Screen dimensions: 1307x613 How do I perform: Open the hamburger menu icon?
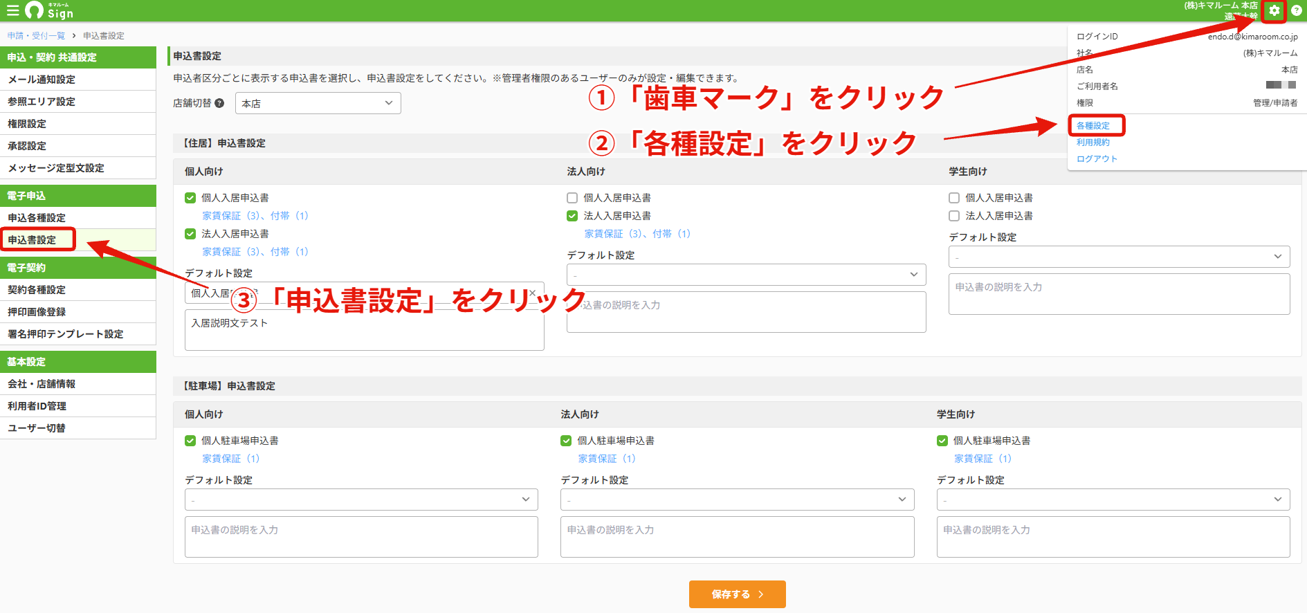[x=12, y=10]
